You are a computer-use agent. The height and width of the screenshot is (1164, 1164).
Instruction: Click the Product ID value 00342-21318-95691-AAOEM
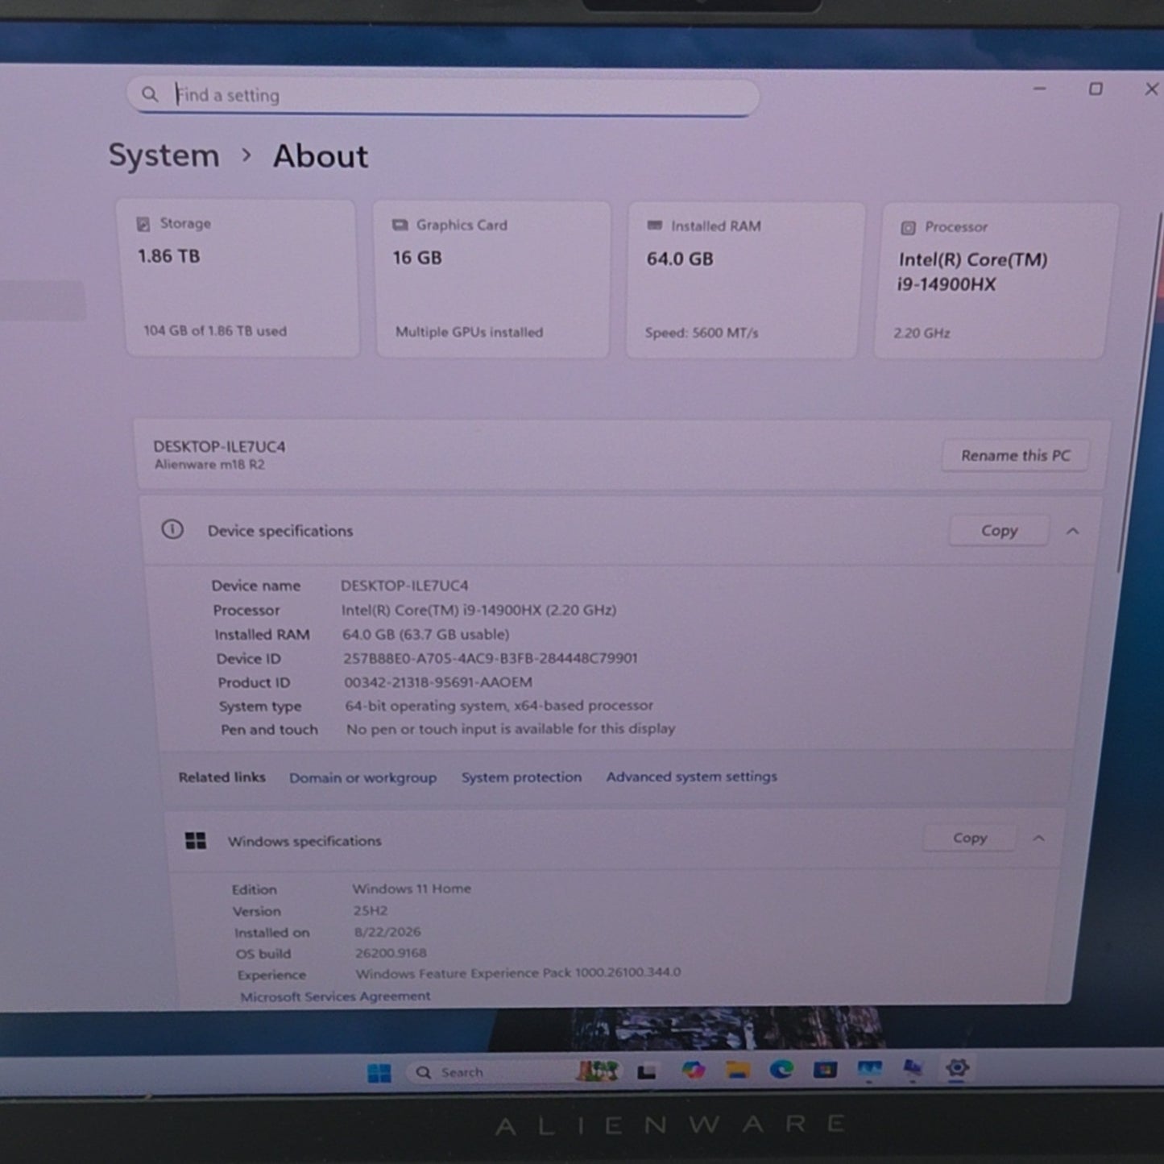pyautogui.click(x=438, y=682)
